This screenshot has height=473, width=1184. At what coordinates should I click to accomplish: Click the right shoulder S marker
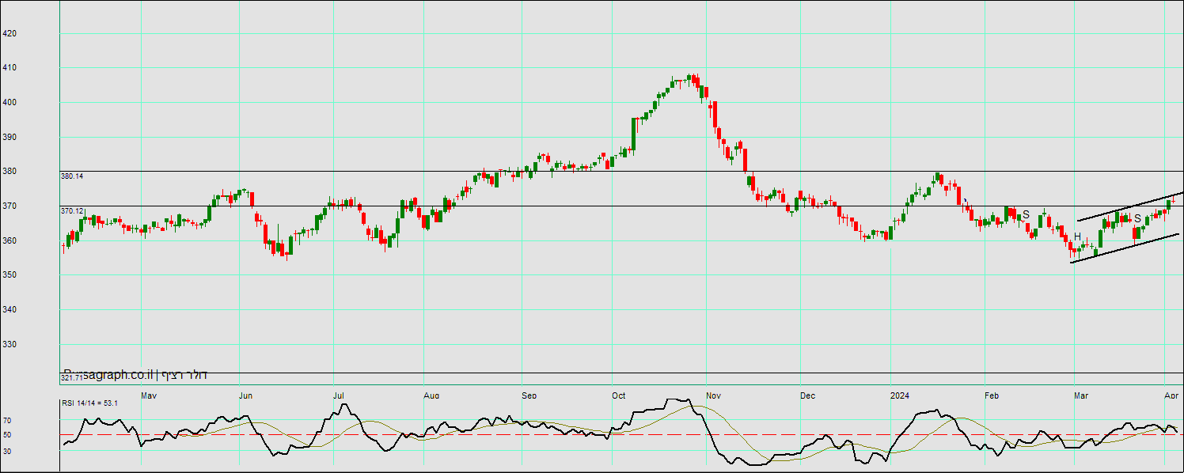point(1137,219)
